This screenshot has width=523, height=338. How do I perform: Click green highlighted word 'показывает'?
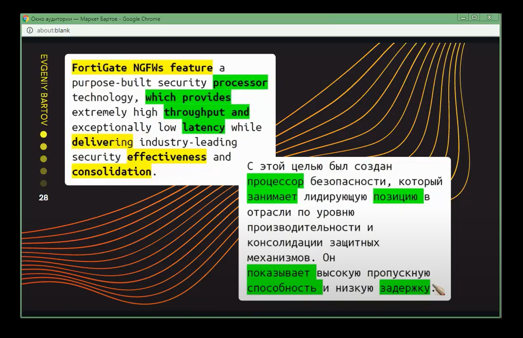click(x=281, y=273)
